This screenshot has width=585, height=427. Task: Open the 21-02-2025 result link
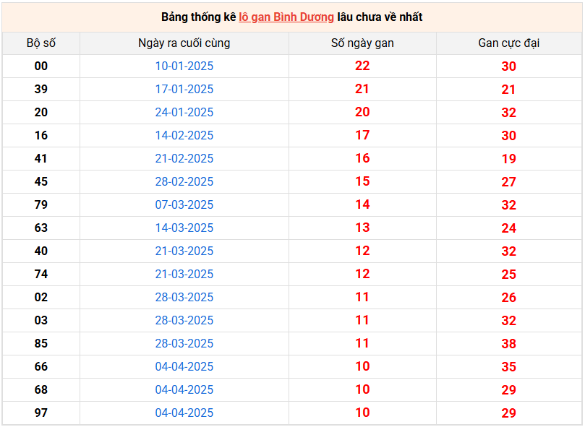point(184,158)
